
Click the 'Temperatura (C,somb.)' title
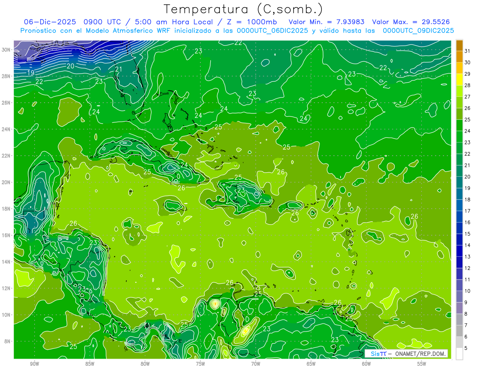click(243, 9)
